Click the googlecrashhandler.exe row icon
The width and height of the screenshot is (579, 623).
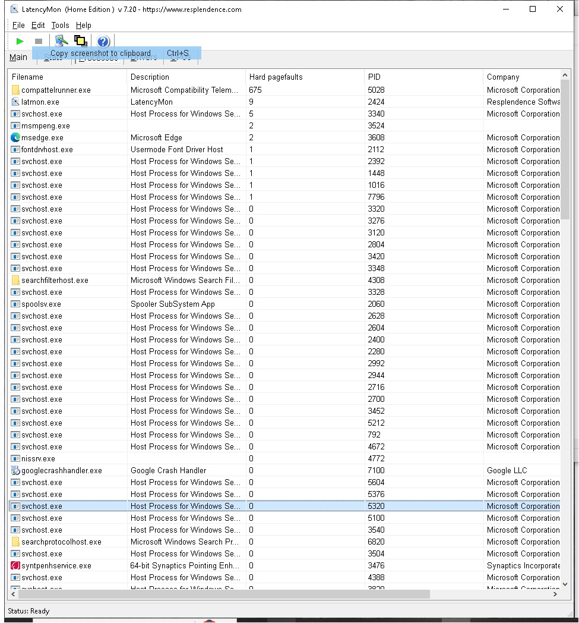point(15,470)
